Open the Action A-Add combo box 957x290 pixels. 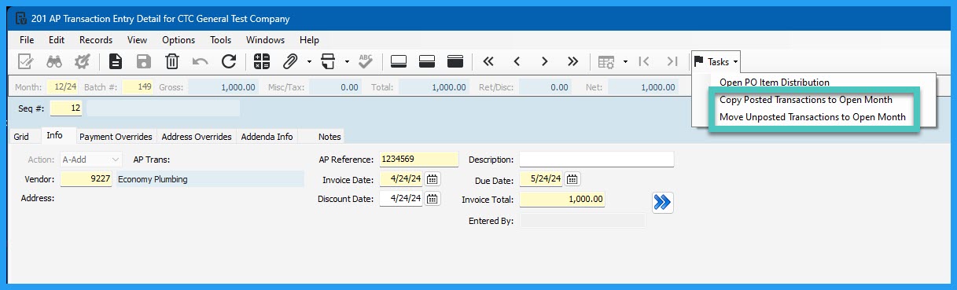91,160
